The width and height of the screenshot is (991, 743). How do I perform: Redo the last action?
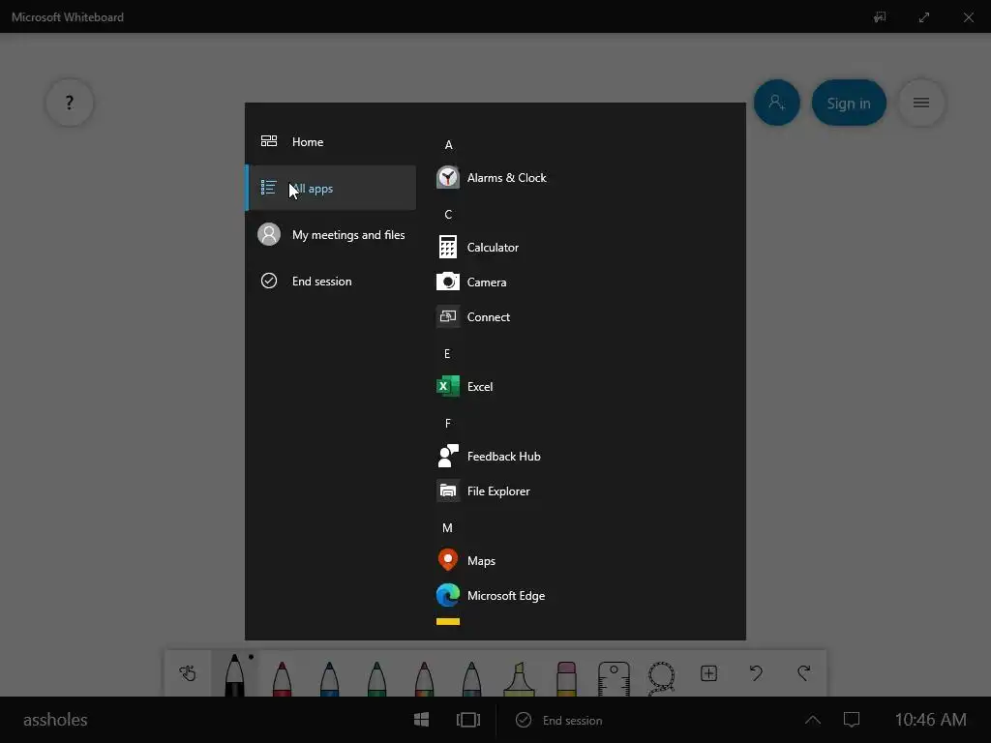coord(804,673)
